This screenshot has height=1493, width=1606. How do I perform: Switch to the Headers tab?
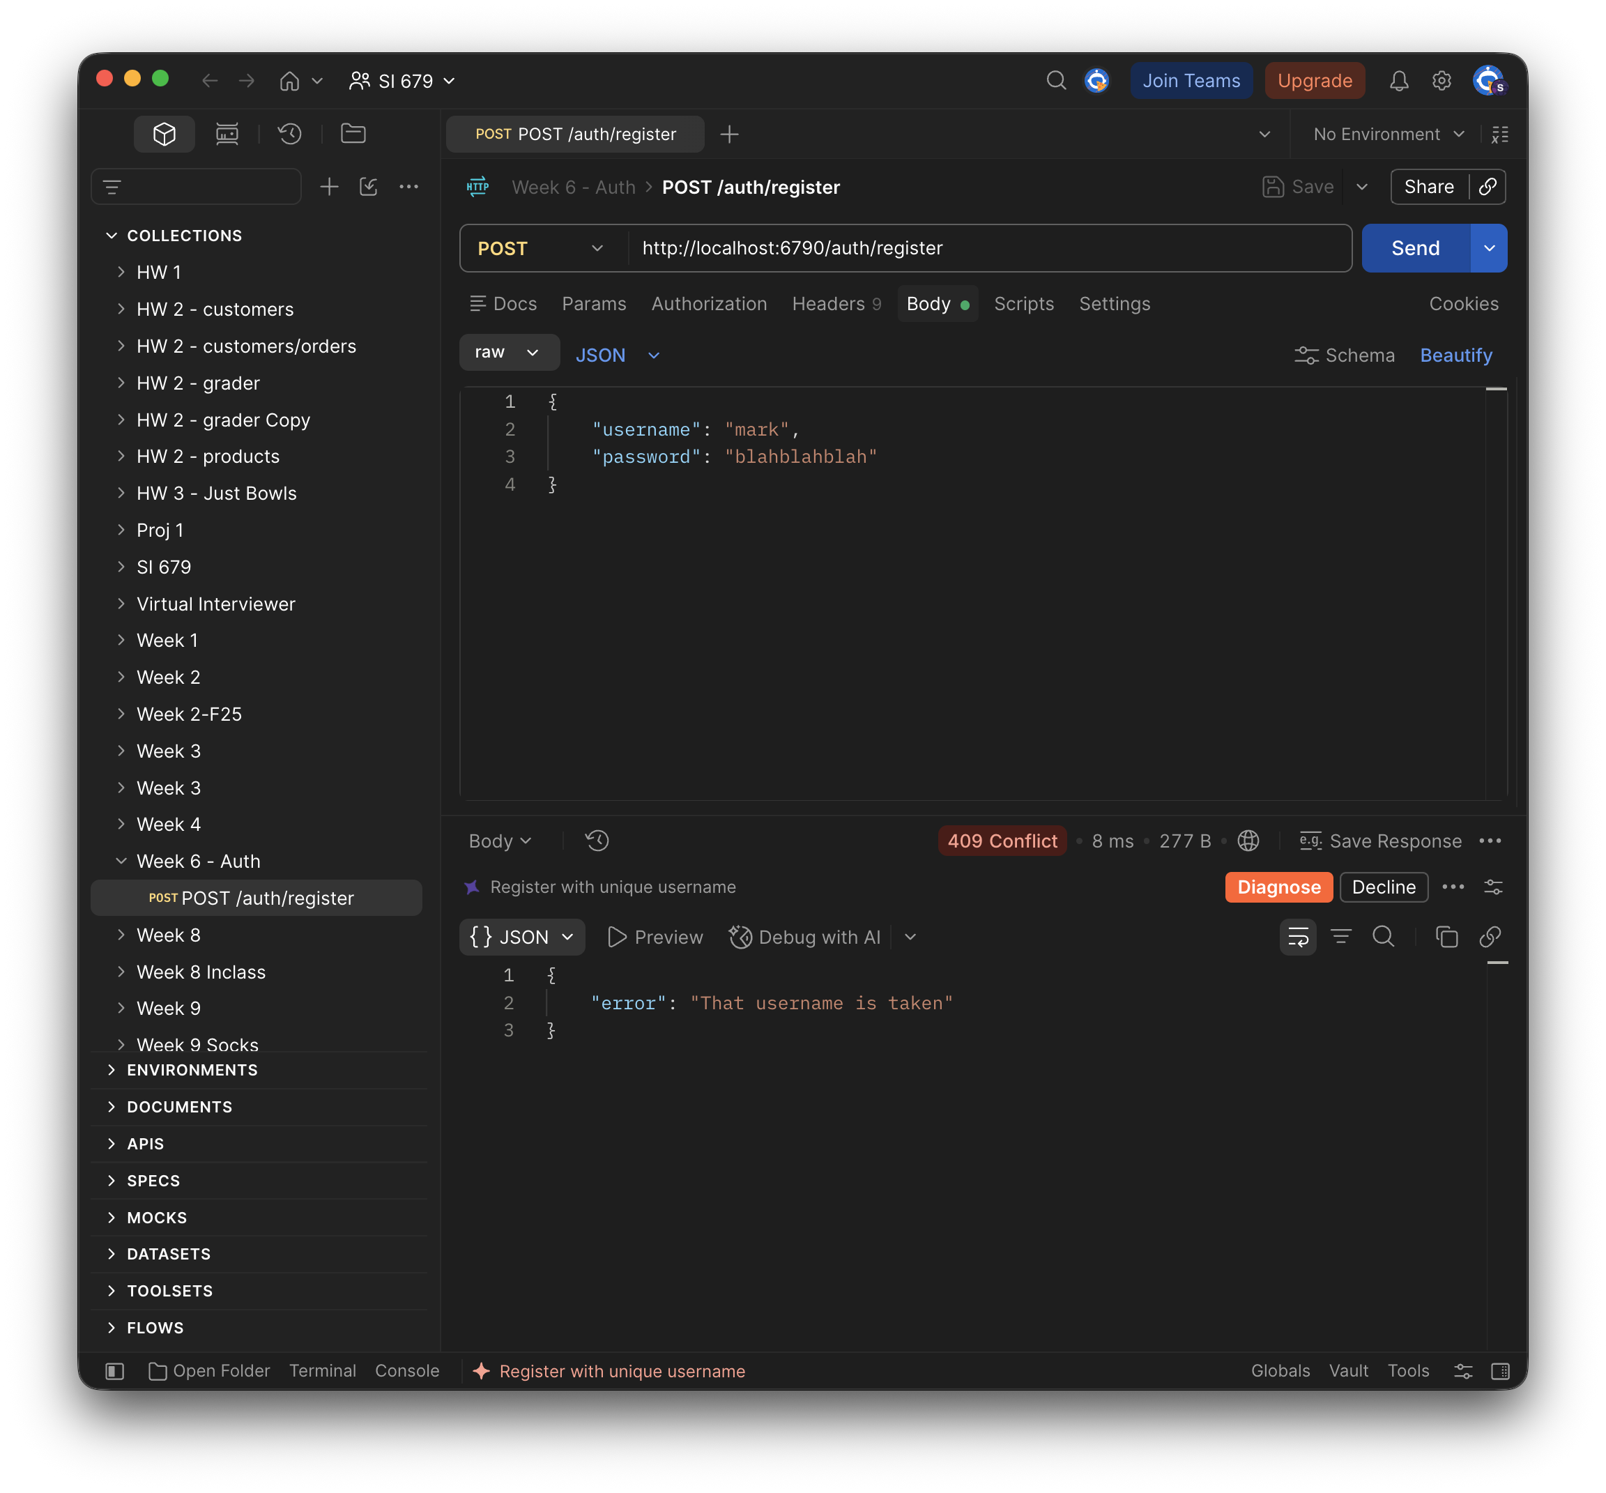click(x=836, y=304)
